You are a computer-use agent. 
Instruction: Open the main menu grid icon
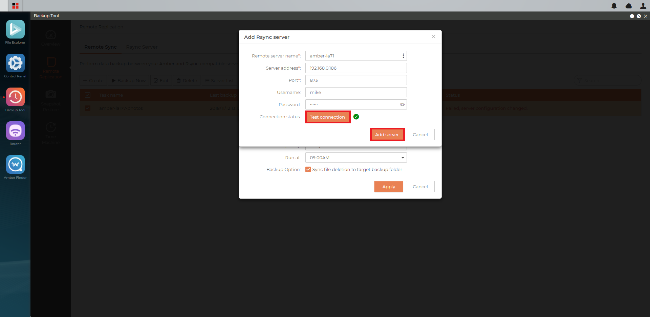[x=15, y=6]
